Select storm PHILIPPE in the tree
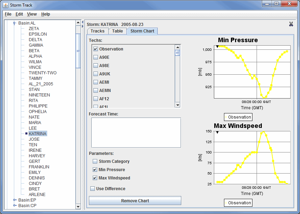This screenshot has width=300, height=214. (38, 106)
